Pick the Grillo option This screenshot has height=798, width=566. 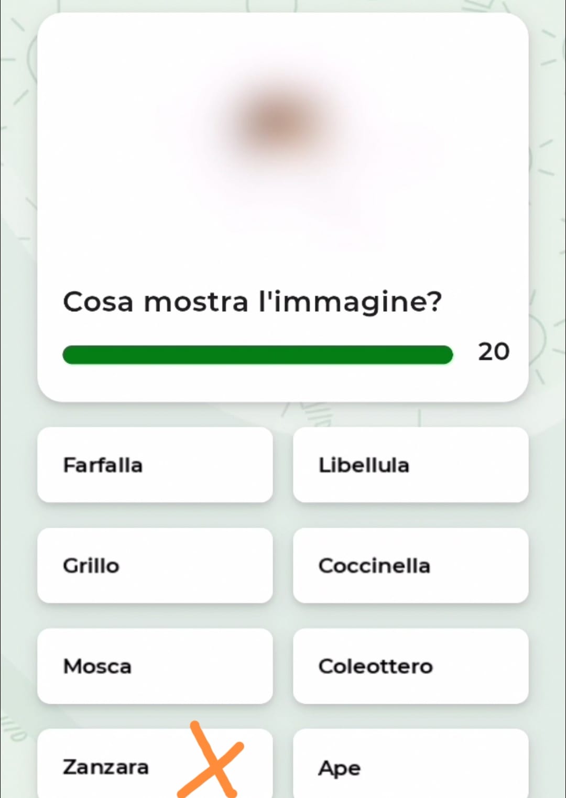point(155,565)
